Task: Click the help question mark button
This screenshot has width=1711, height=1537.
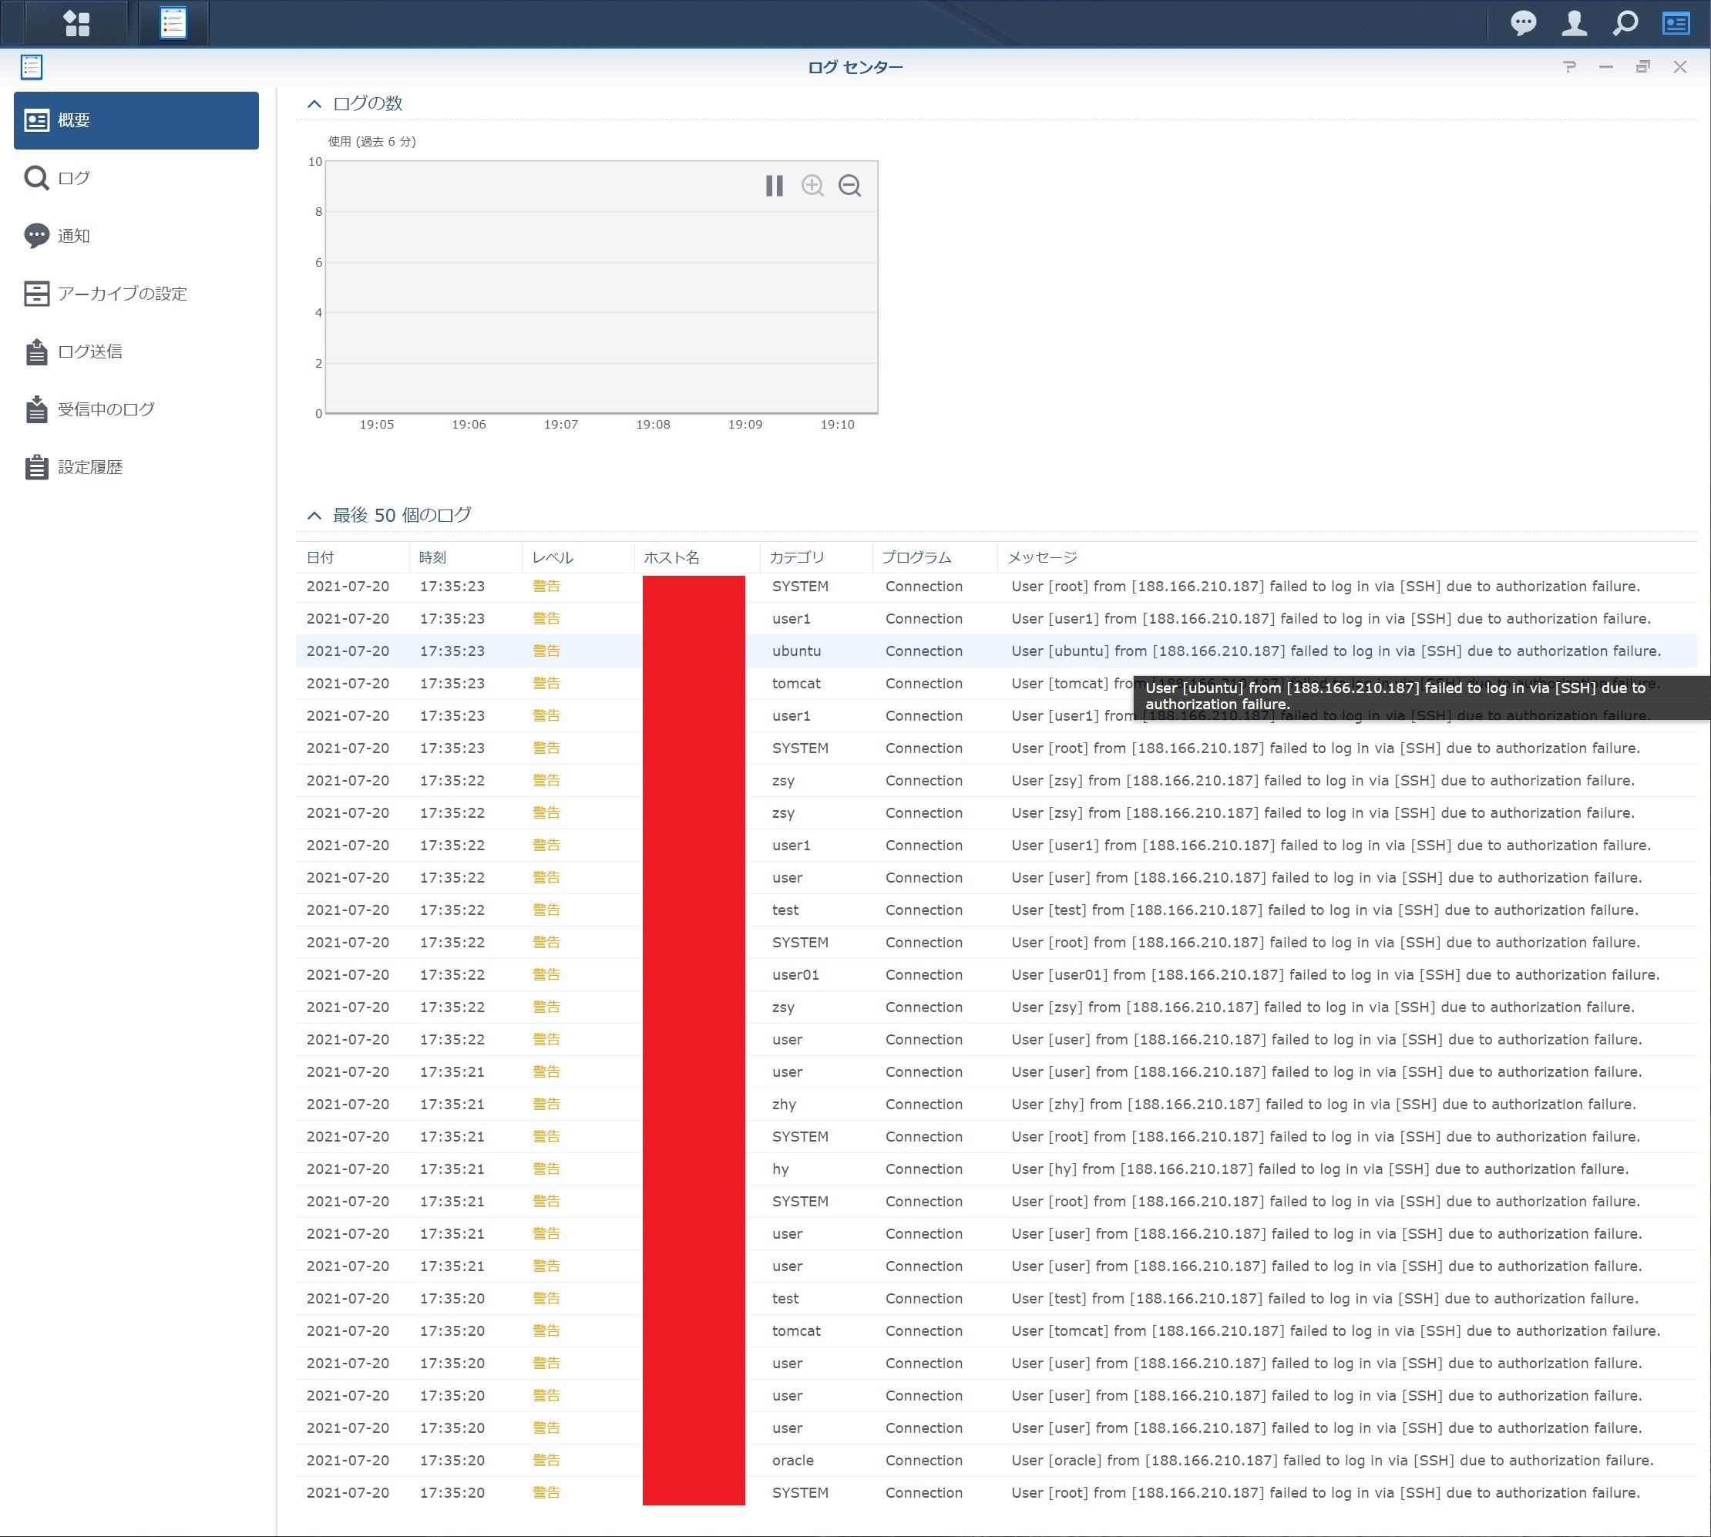Action: click(1569, 67)
